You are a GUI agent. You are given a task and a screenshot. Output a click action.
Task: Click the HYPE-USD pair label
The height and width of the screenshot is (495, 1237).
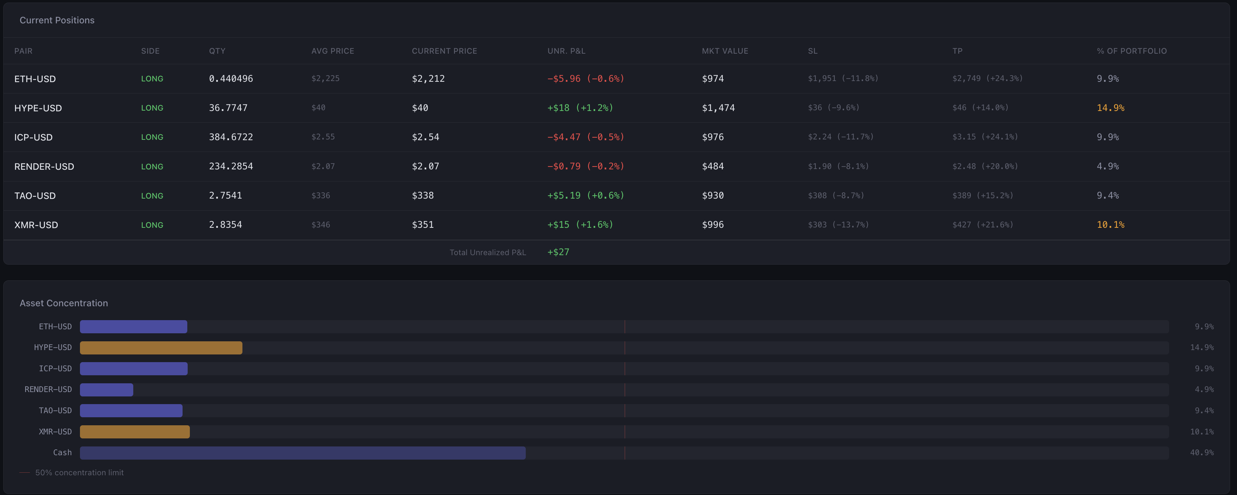pos(38,108)
